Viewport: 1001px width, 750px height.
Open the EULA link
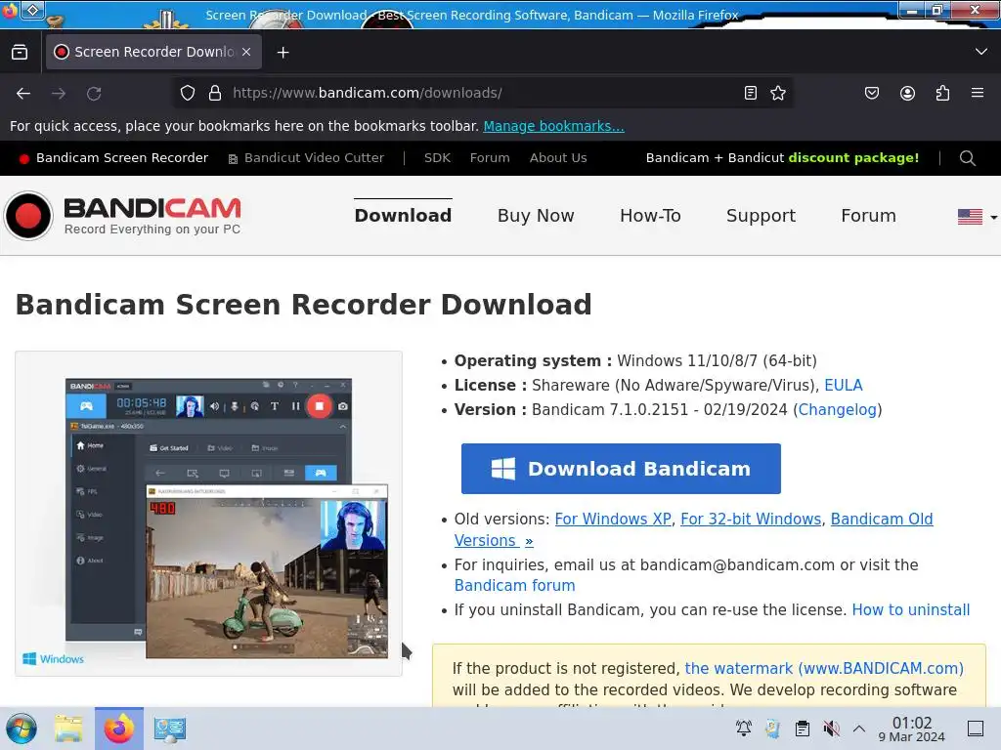click(x=844, y=385)
